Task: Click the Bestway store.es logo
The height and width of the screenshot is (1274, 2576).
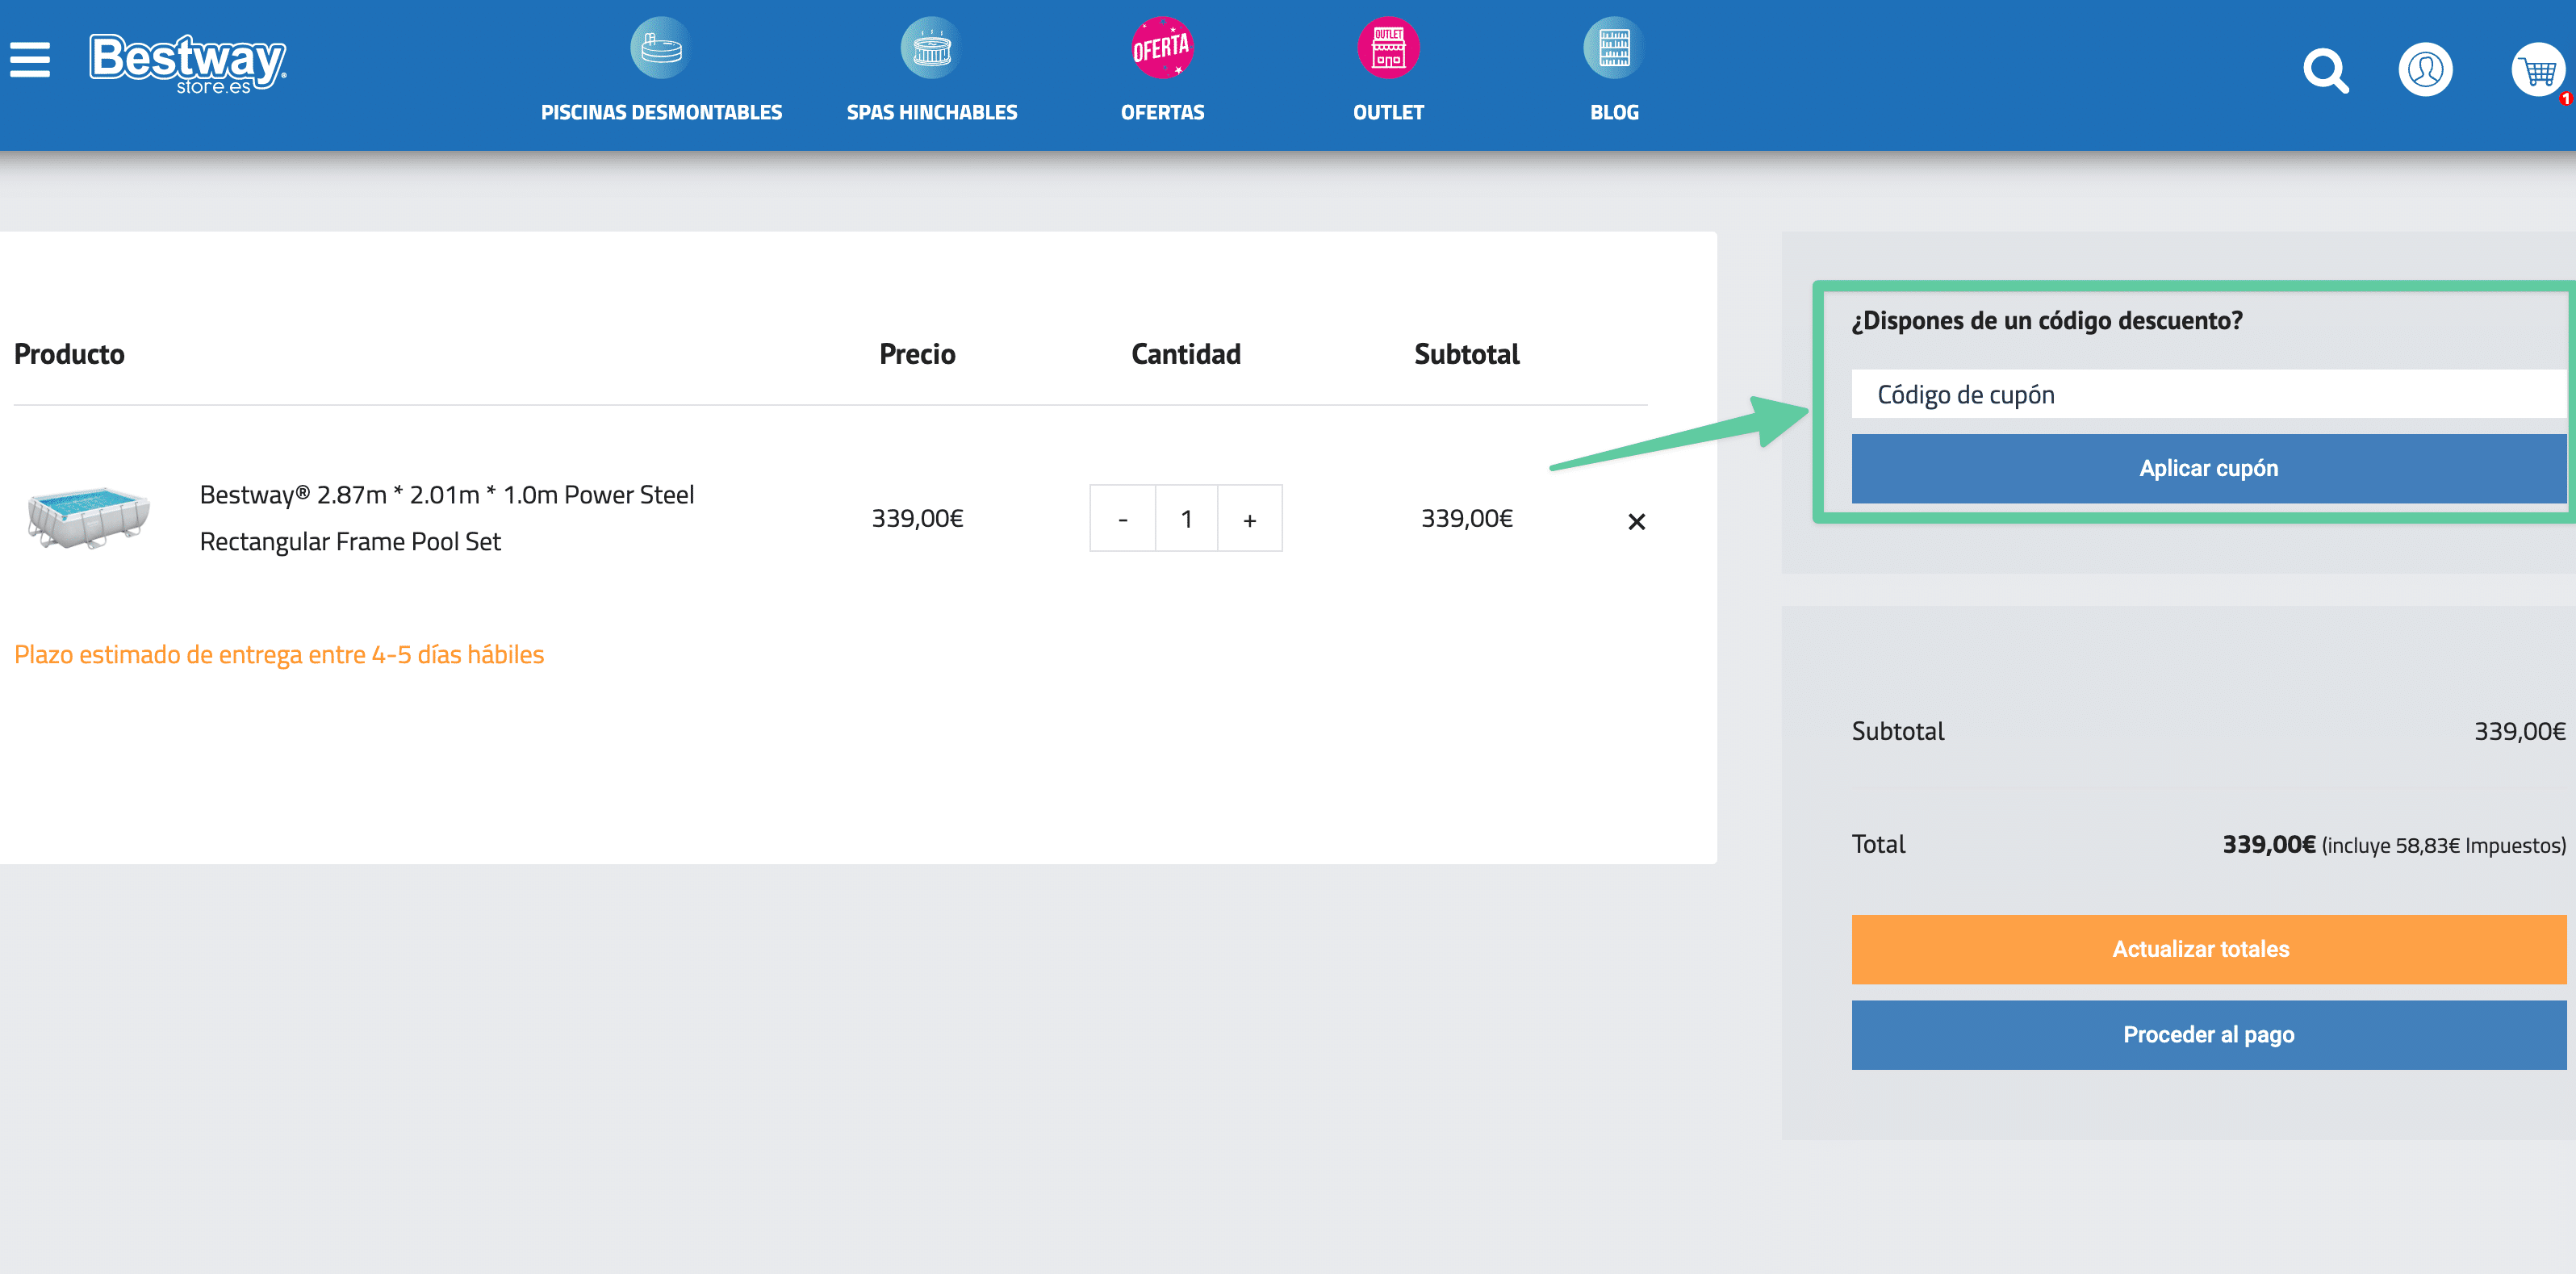Action: click(x=188, y=63)
